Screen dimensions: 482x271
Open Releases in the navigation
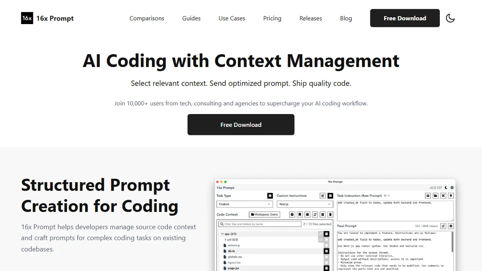[311, 18]
